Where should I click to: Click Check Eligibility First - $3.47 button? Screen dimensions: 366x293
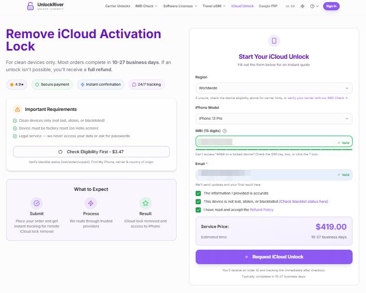point(91,152)
